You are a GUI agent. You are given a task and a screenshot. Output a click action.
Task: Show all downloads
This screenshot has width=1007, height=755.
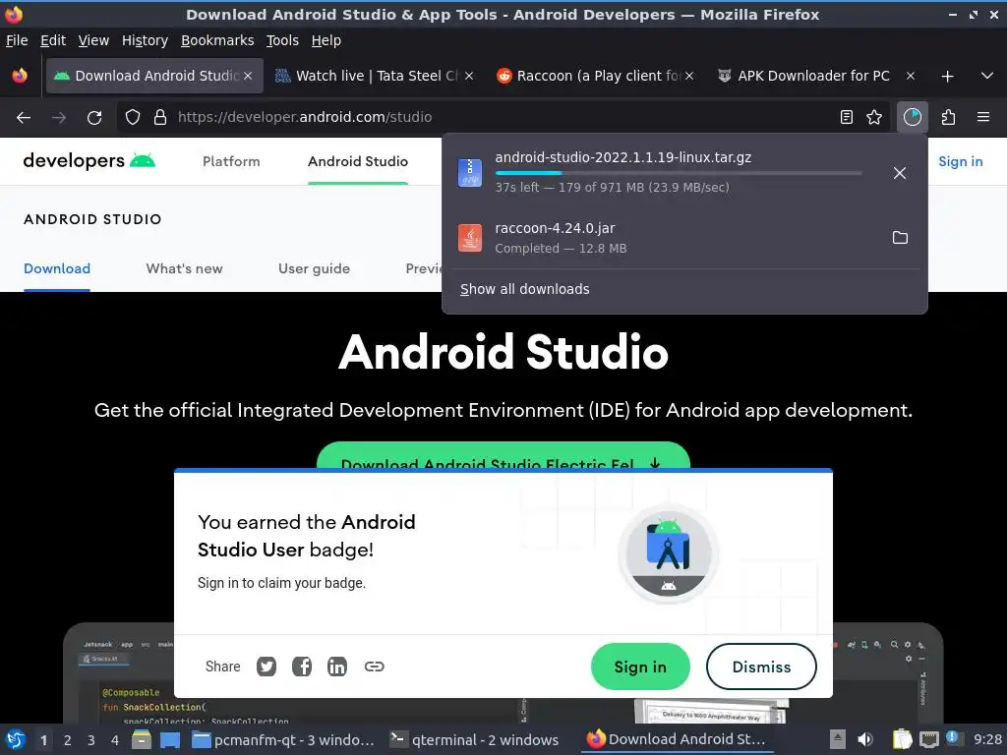(525, 289)
